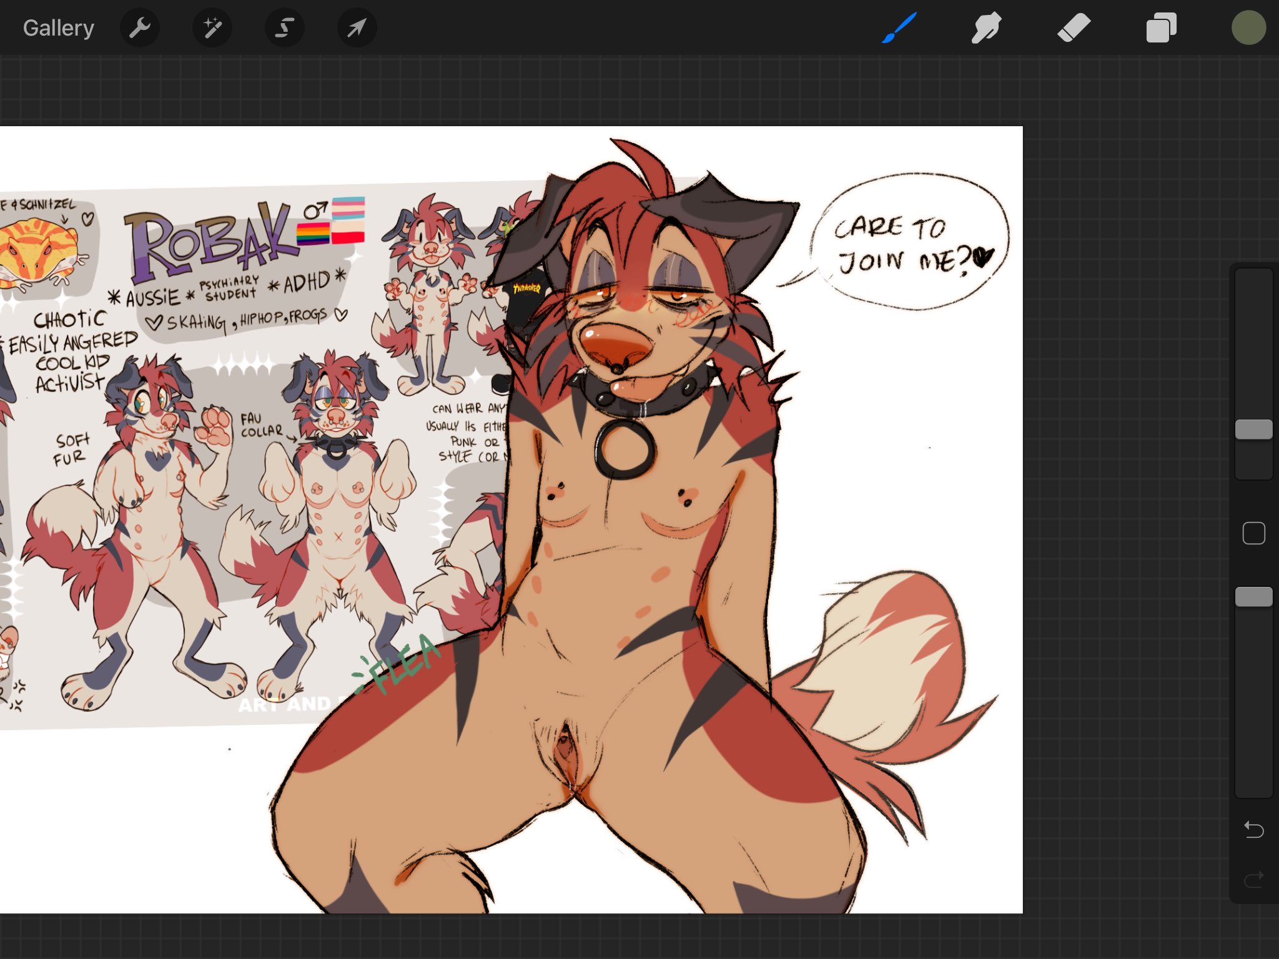Activate the Transform arrow tool
The width and height of the screenshot is (1279, 959).
click(x=357, y=28)
